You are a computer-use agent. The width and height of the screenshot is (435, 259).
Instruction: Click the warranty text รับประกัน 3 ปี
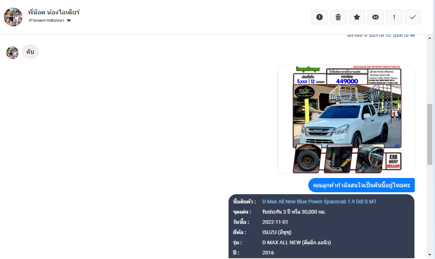pos(294,212)
